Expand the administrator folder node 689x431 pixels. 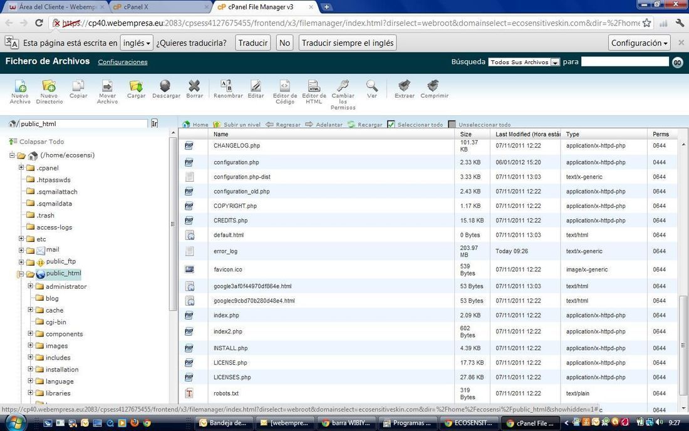coord(30,286)
